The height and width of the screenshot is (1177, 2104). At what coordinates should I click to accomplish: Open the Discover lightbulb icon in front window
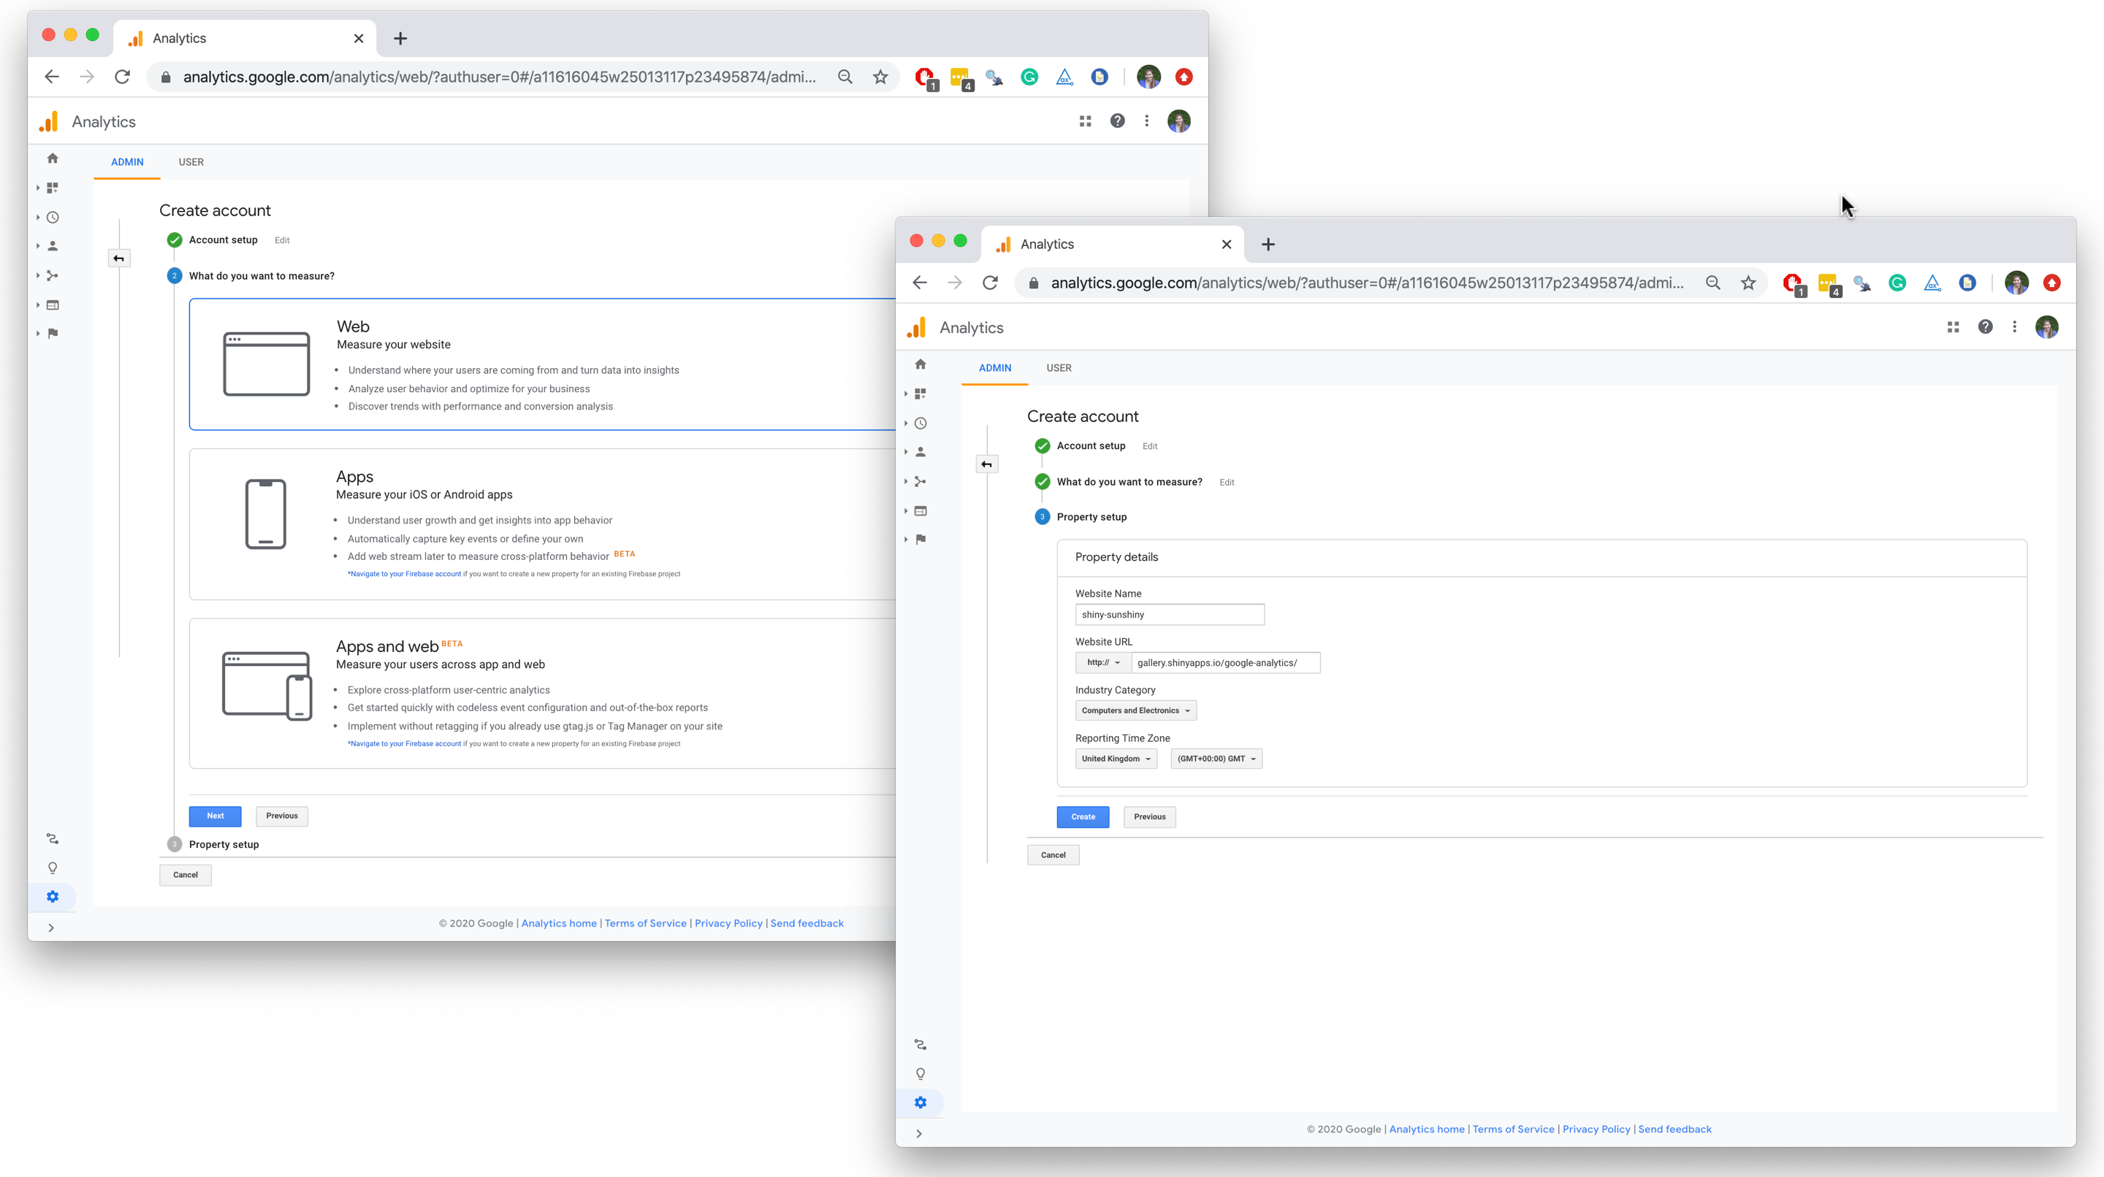pos(920,1074)
